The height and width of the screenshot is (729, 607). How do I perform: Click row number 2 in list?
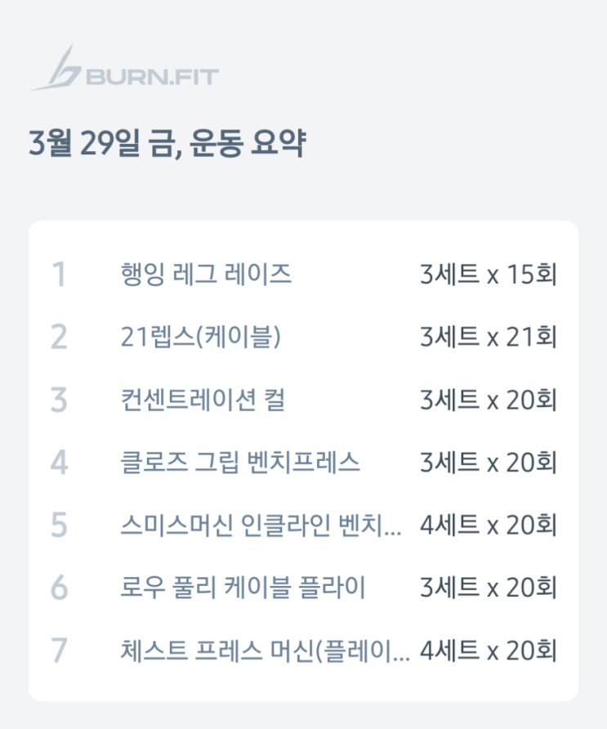point(57,337)
